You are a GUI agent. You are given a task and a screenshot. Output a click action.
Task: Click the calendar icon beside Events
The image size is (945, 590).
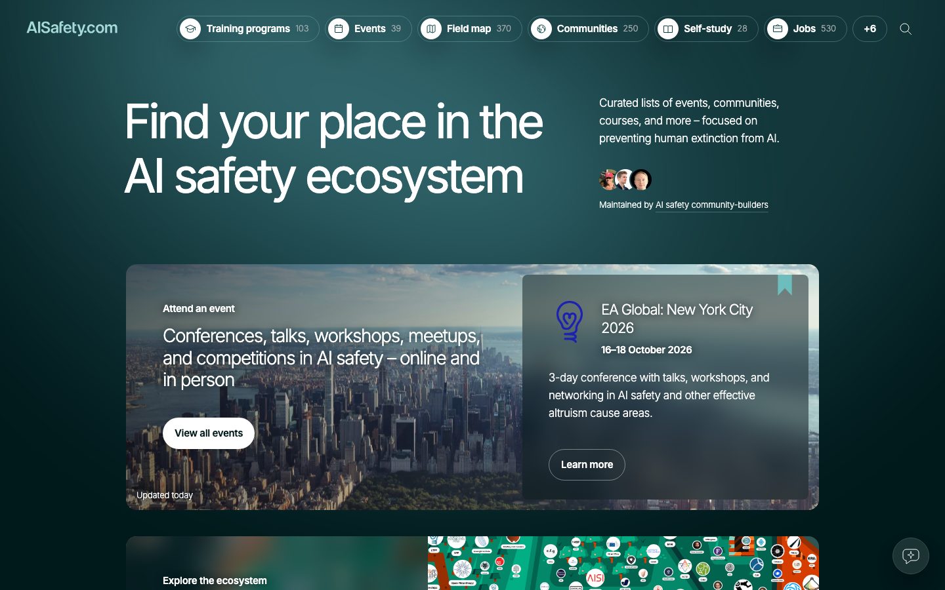tap(339, 29)
